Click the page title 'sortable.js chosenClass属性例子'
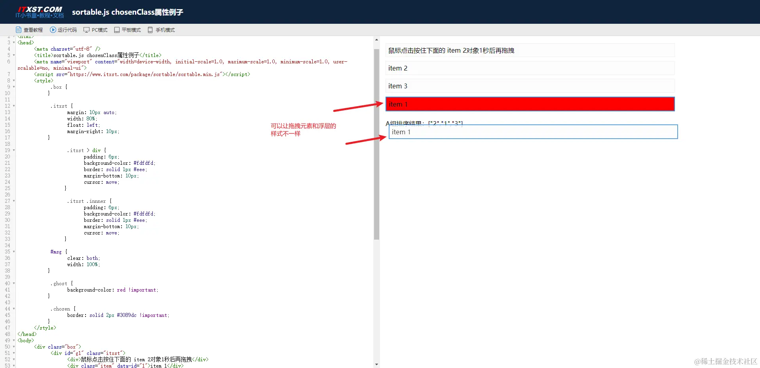The image size is (760, 368). [x=127, y=12]
